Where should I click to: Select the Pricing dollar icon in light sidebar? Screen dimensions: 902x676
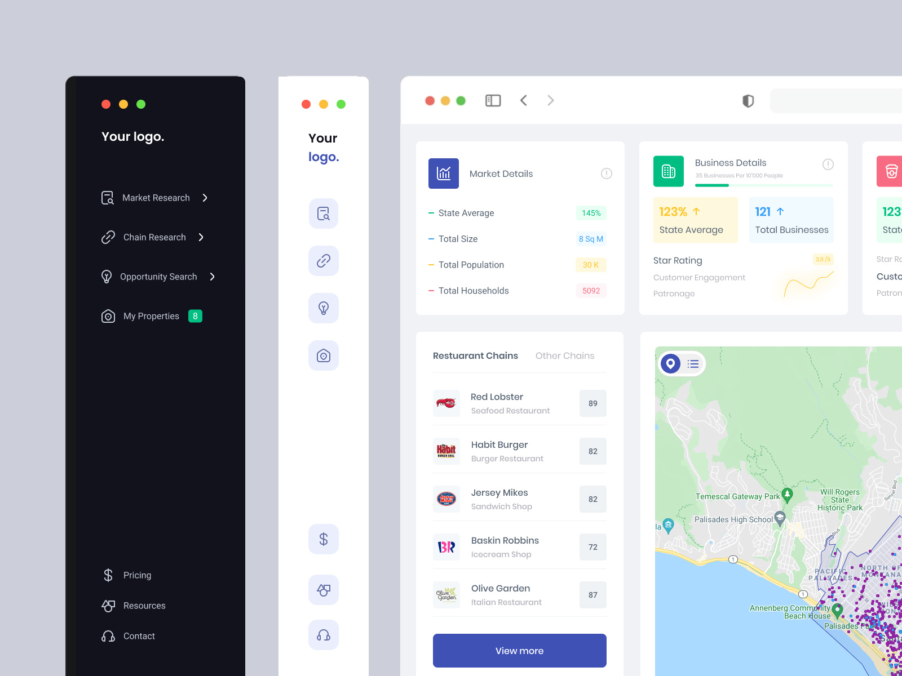point(323,539)
